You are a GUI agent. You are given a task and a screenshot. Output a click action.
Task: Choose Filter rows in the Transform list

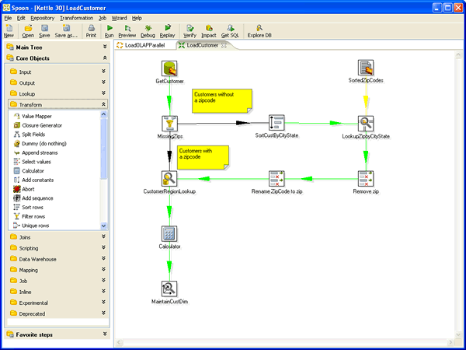point(33,216)
